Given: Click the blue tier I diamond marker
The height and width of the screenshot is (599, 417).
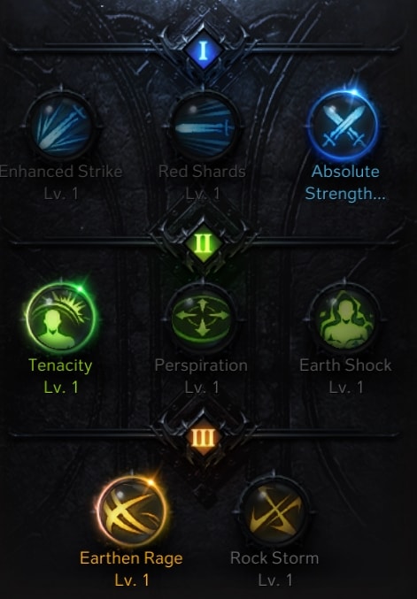Looking at the screenshot, I should coord(203,50).
